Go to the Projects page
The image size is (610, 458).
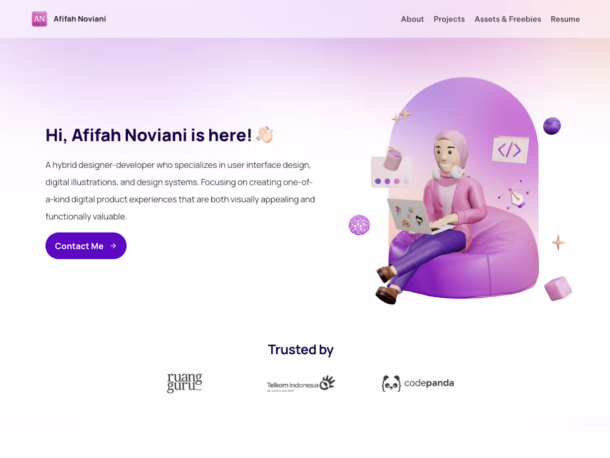click(449, 19)
